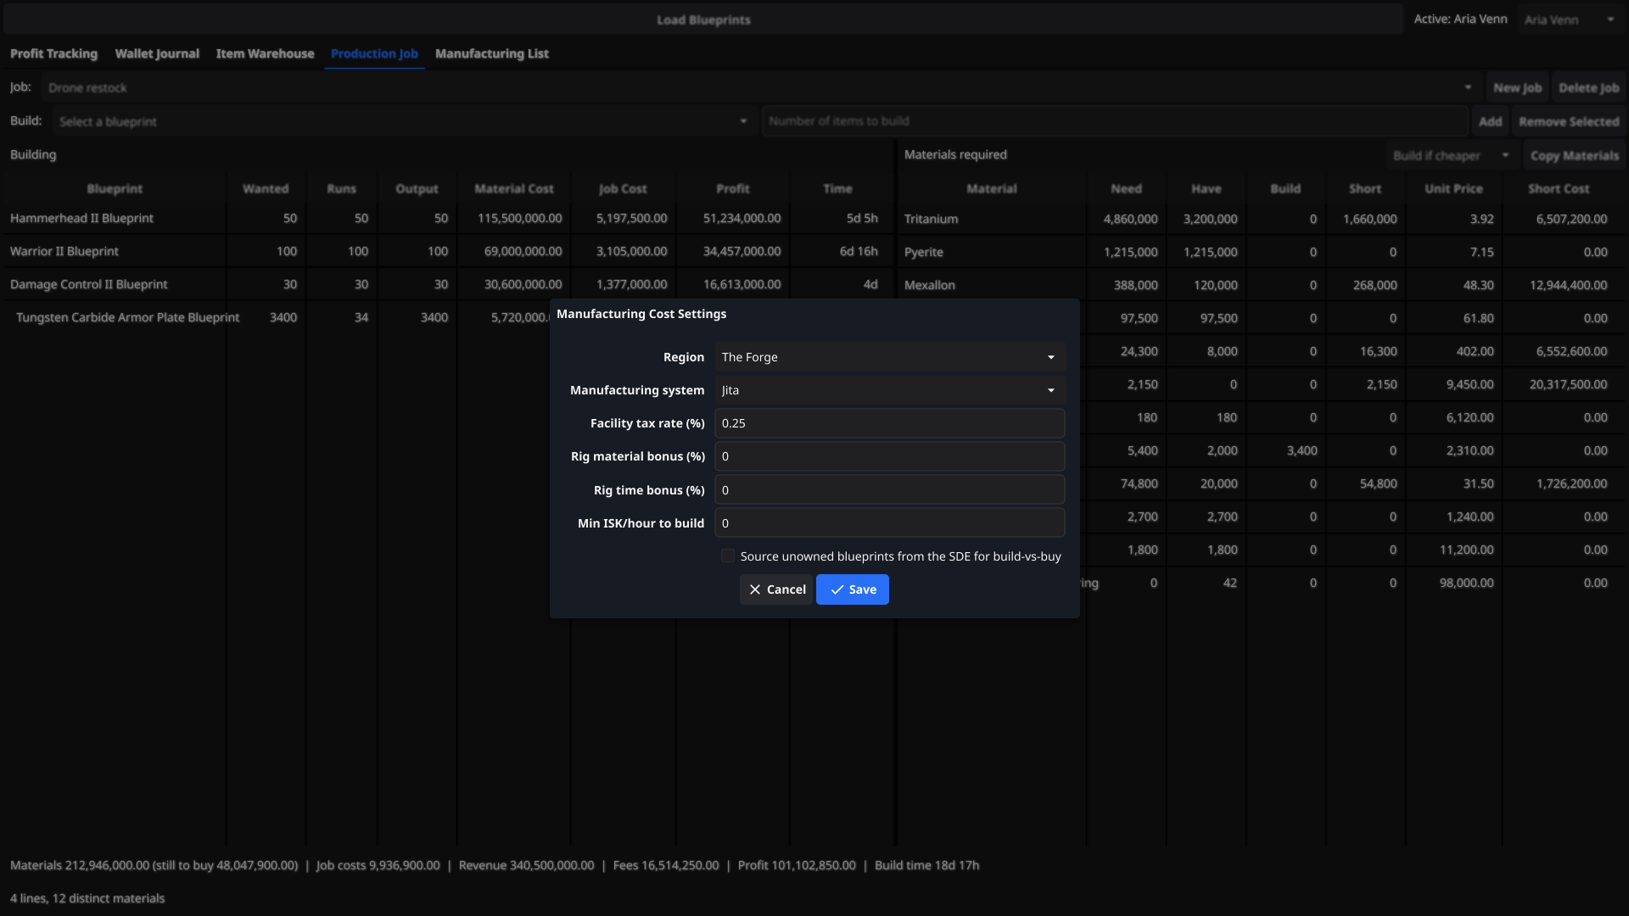This screenshot has width=1629, height=916.
Task: Open the active character dropdown Aria Venn
Action: click(x=1569, y=20)
